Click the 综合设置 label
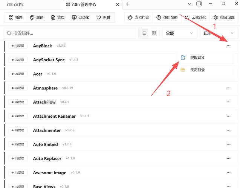The image size is (240, 188). click(227, 17)
